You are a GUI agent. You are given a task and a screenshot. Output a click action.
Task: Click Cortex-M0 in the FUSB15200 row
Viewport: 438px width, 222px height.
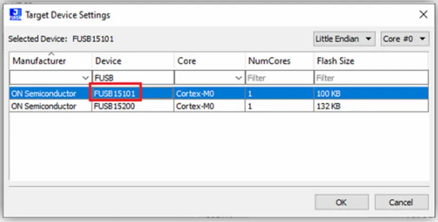pos(209,106)
